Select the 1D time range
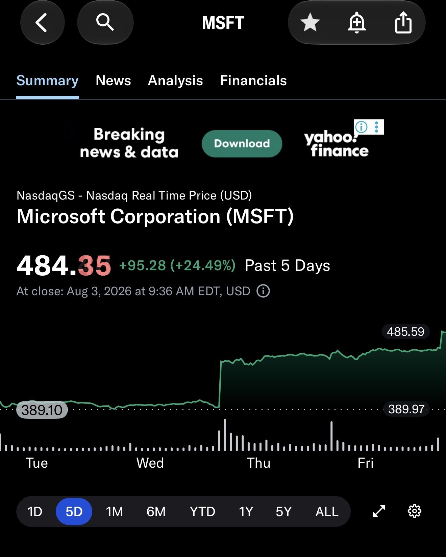Screen dimensions: 446x557 pyautogui.click(x=35, y=512)
